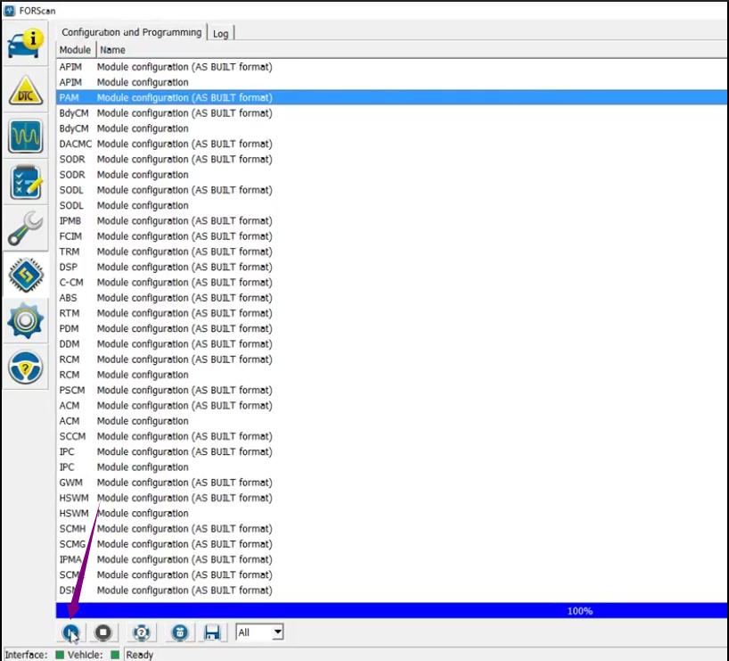Select the FCIM AS BUILT row
This screenshot has height=661, width=729.
(392, 235)
